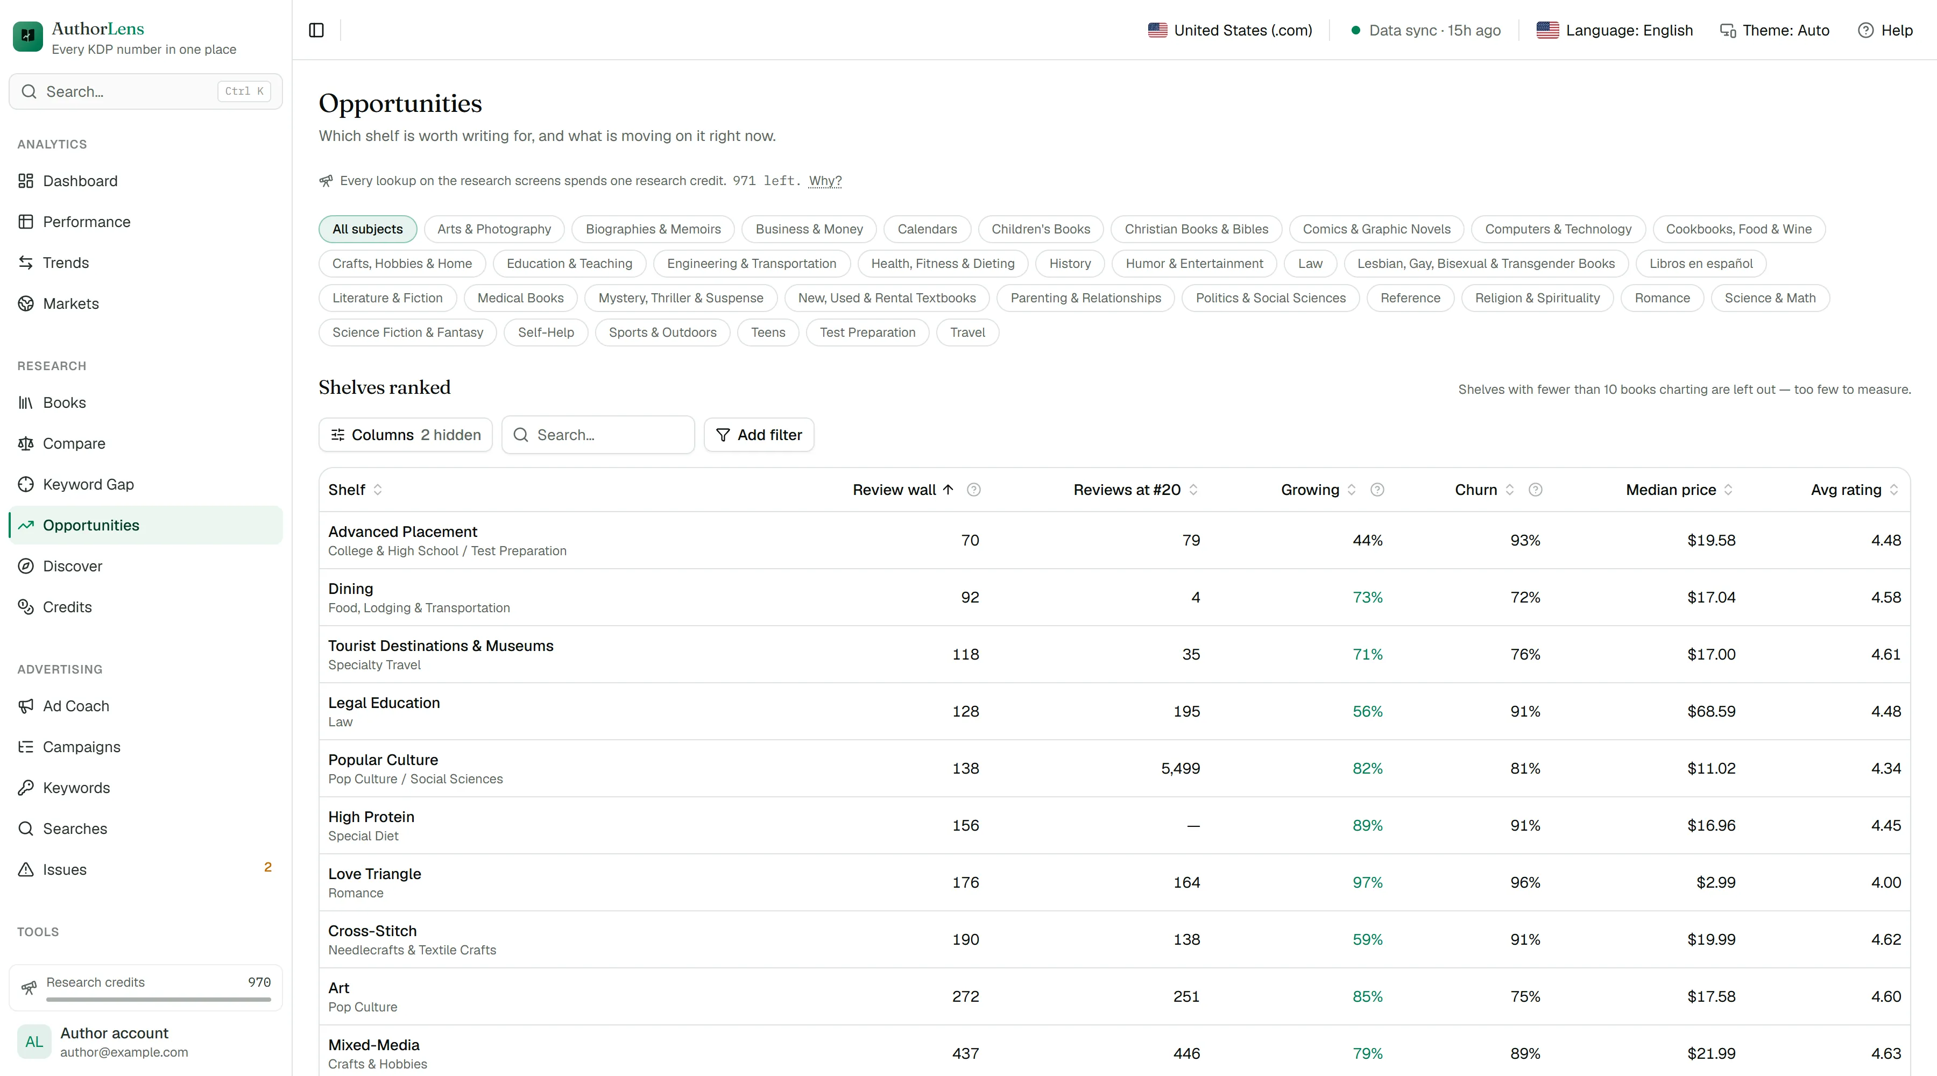Open Issues warning item
1937x1076 pixels.
tap(146, 869)
